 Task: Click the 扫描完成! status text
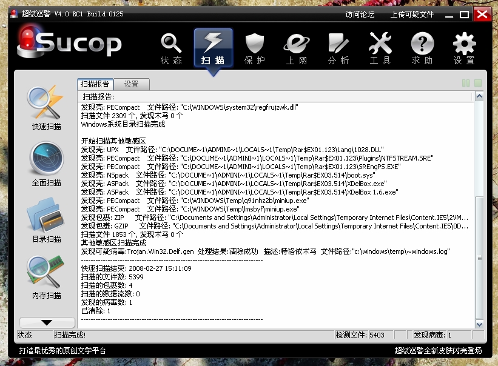70,335
